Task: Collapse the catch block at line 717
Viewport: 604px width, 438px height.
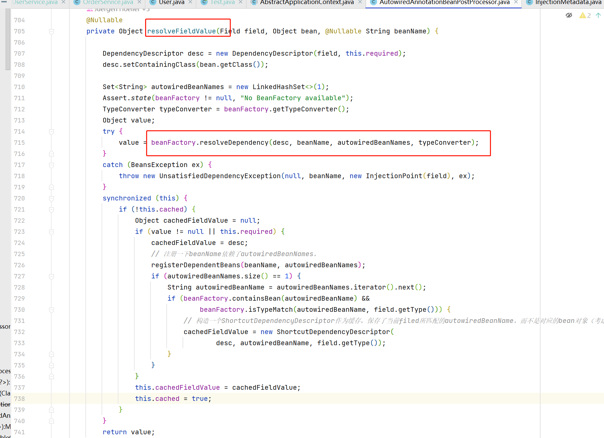Action: tap(52, 165)
